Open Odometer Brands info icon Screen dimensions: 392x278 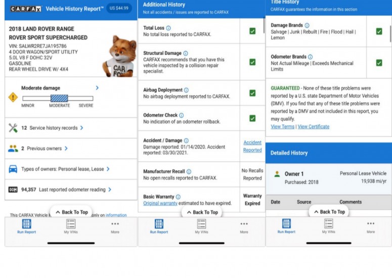pos(310,57)
